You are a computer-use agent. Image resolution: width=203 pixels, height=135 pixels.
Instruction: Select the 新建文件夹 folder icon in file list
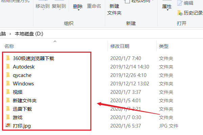coord(8,100)
